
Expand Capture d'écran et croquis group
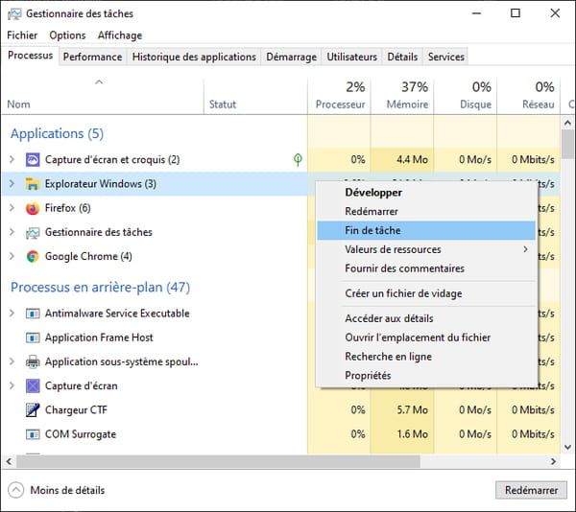pos(12,159)
